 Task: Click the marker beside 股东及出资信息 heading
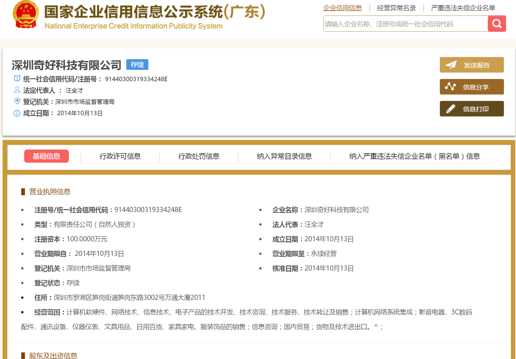tap(23, 356)
